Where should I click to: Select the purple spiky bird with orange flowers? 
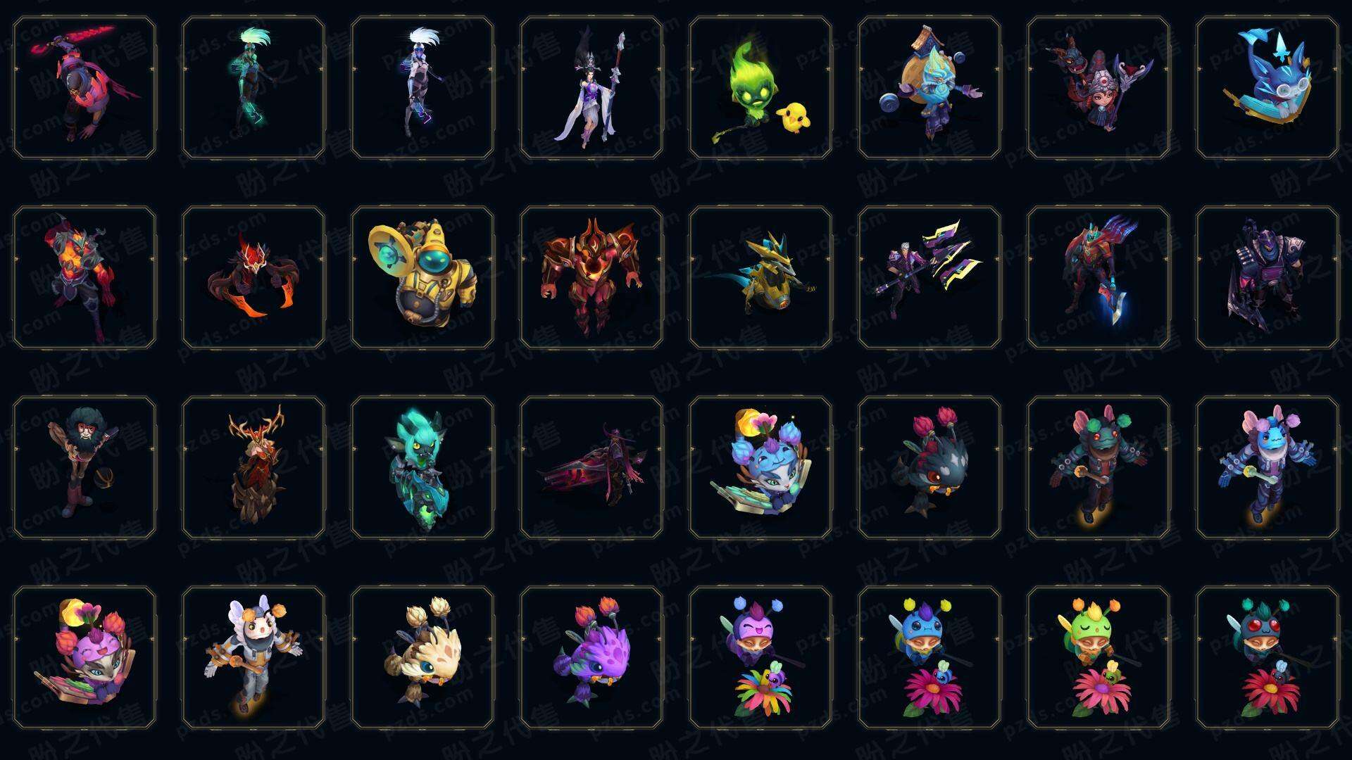coord(591,657)
